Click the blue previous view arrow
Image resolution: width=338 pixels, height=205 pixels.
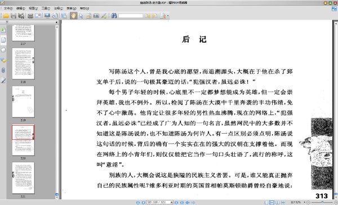pos(188,202)
